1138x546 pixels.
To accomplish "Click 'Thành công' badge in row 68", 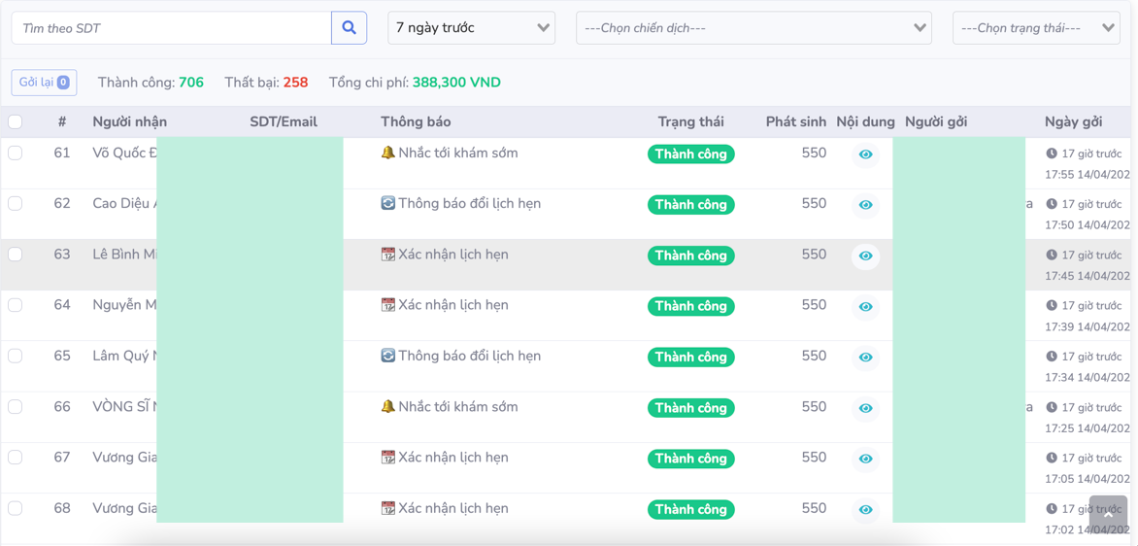I will (691, 510).
